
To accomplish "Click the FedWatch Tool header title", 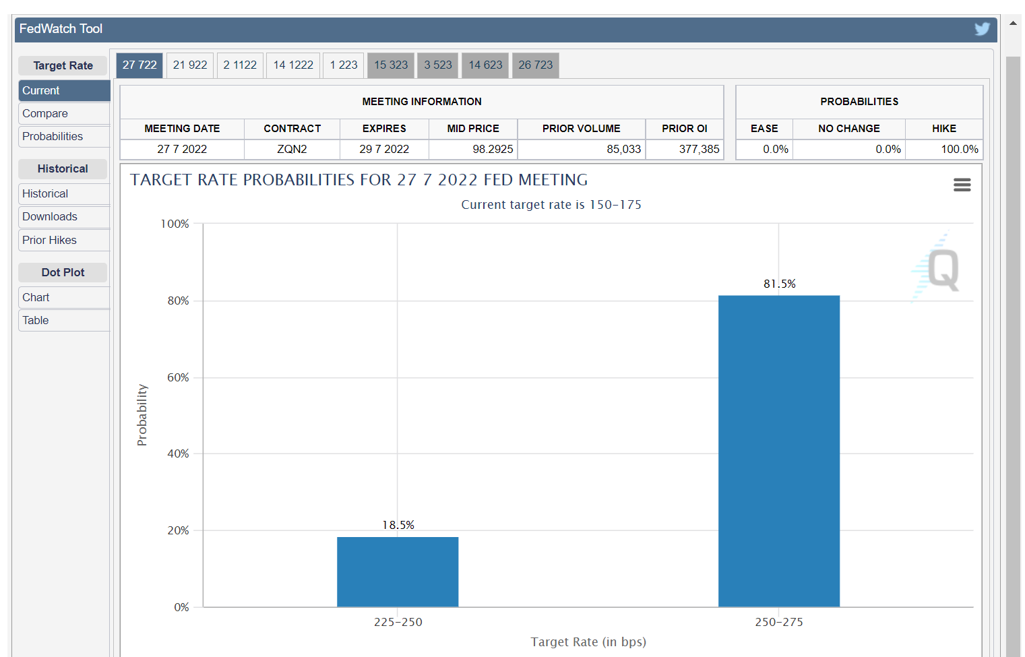I will [61, 29].
